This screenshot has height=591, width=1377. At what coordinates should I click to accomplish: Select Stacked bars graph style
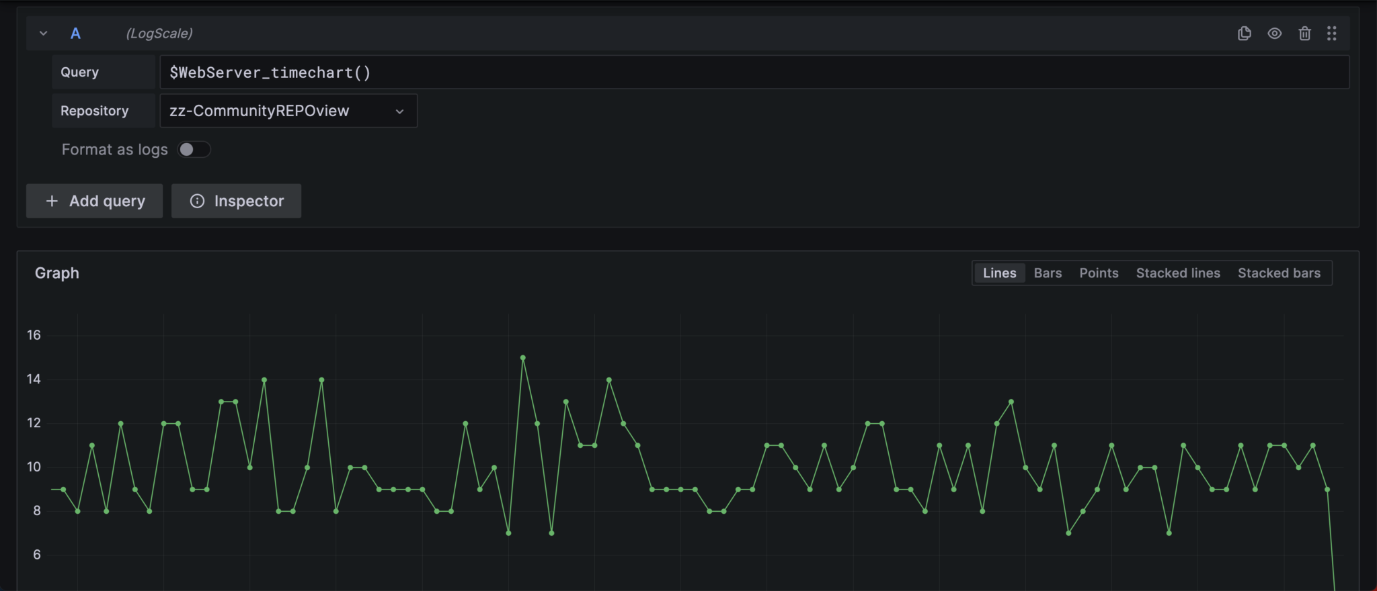(x=1279, y=273)
